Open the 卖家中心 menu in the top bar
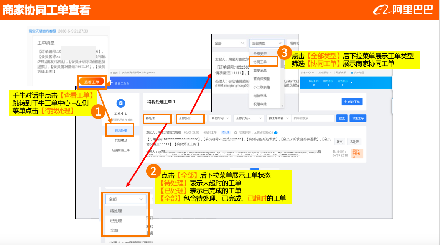 coord(307,73)
